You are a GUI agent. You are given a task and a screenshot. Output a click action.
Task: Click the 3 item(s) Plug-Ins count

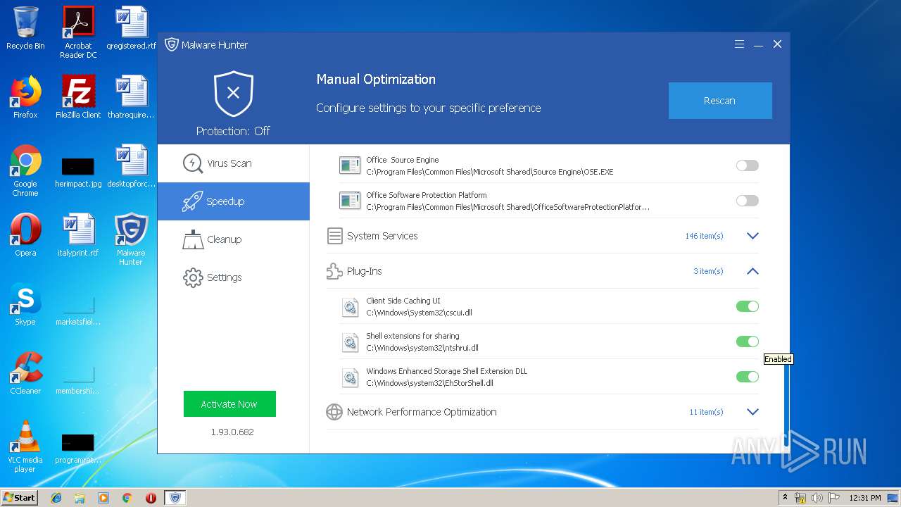click(708, 271)
